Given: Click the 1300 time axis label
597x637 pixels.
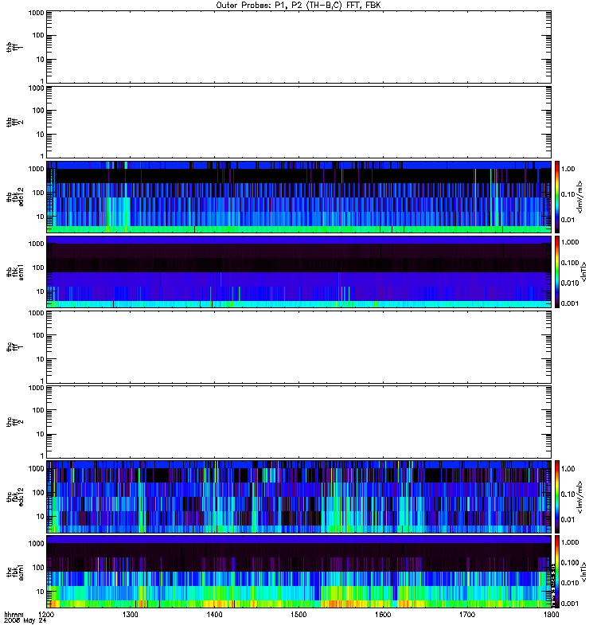Looking at the screenshot, I should [x=131, y=615].
